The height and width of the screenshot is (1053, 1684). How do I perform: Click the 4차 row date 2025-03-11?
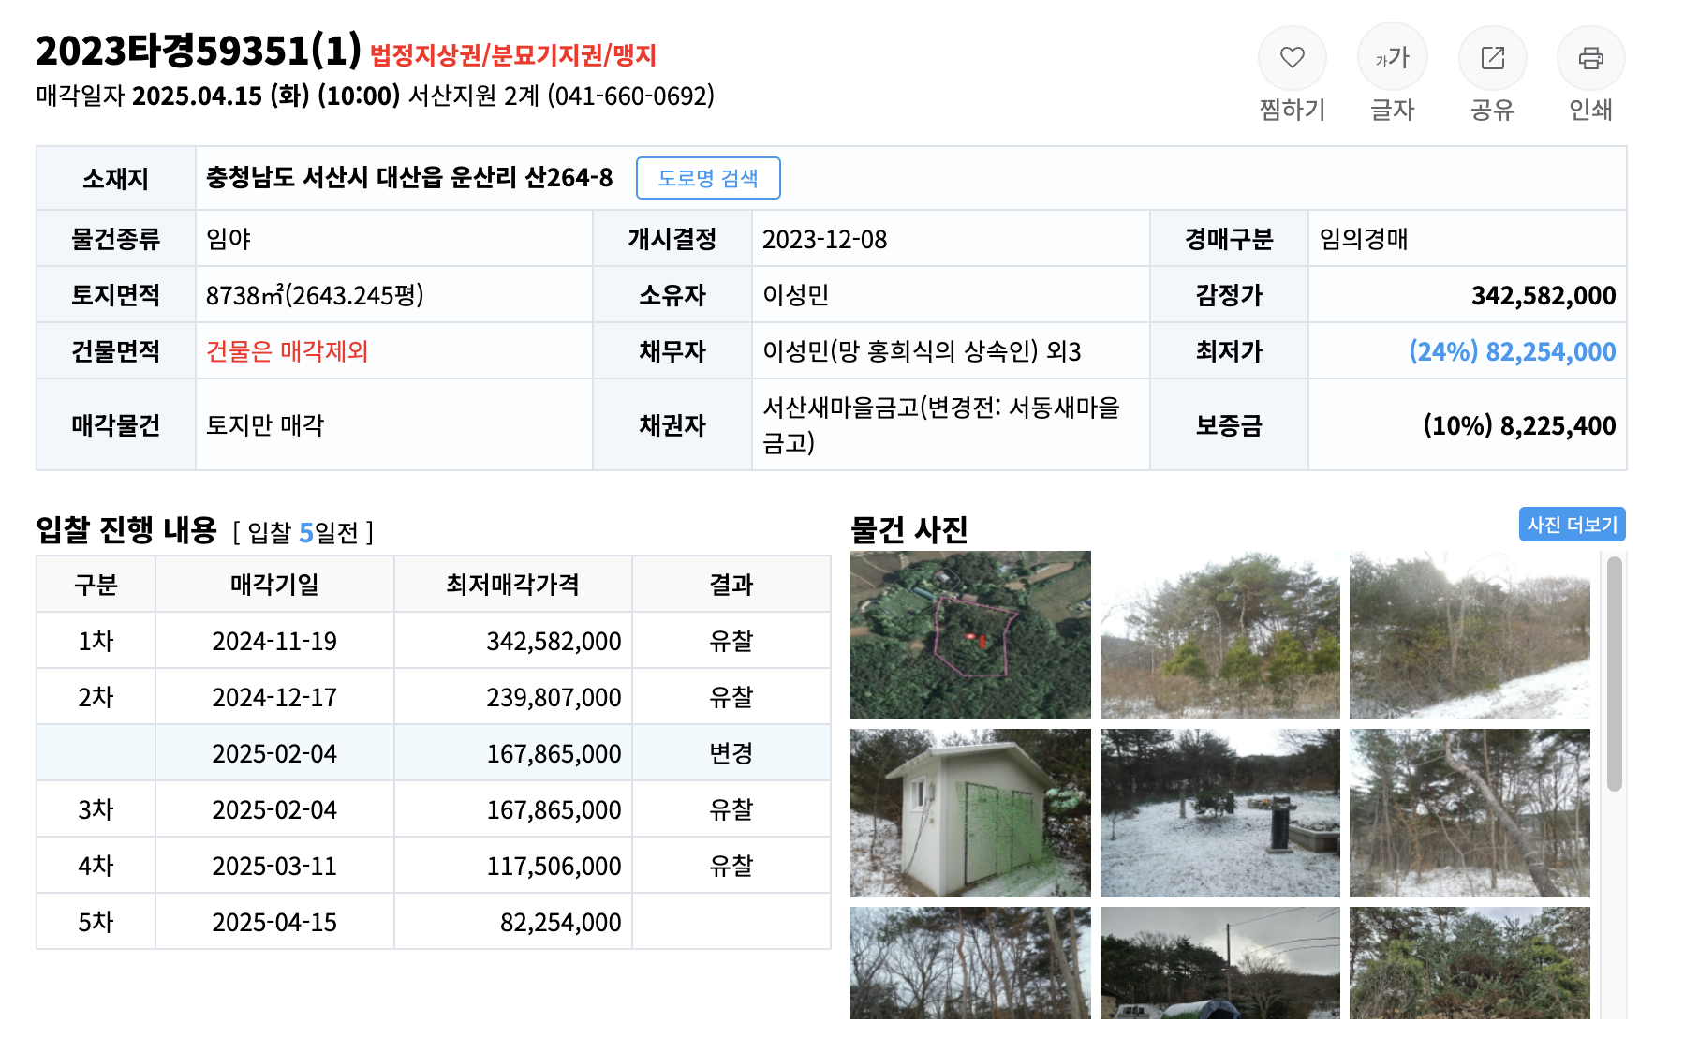pyautogui.click(x=274, y=867)
